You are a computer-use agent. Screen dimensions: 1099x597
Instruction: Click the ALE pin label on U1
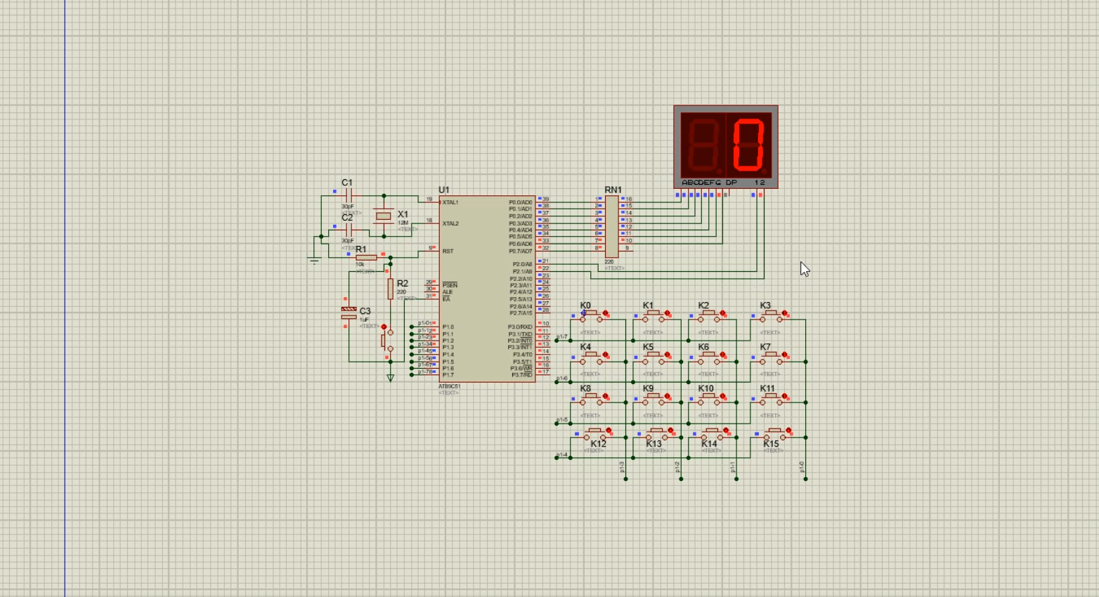447,292
